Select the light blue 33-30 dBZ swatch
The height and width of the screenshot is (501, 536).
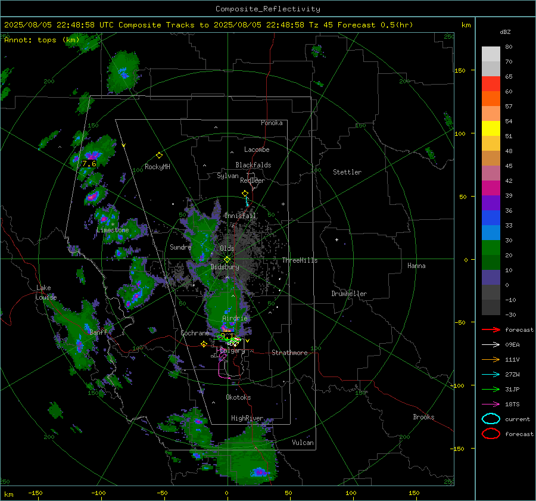[491, 232]
